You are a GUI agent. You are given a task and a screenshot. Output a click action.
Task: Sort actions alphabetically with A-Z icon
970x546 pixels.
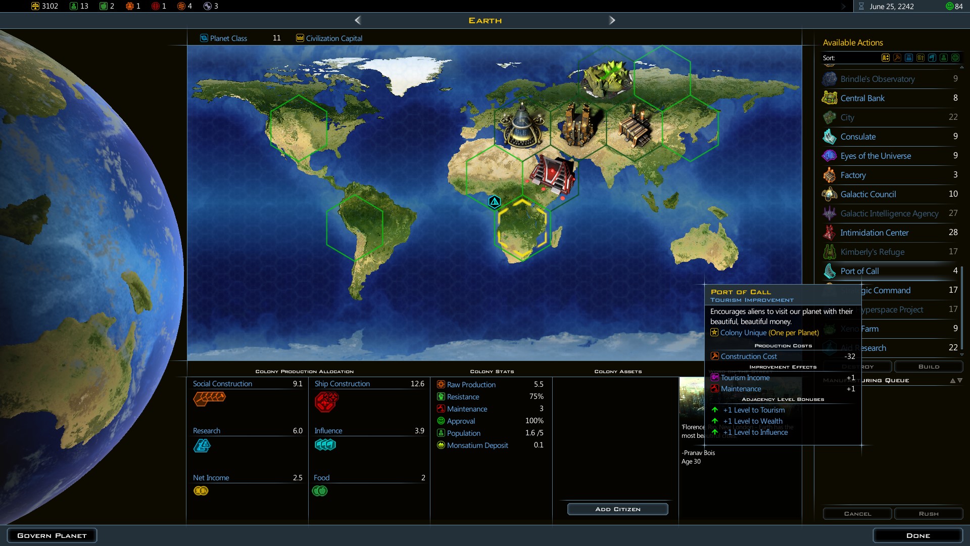886,58
